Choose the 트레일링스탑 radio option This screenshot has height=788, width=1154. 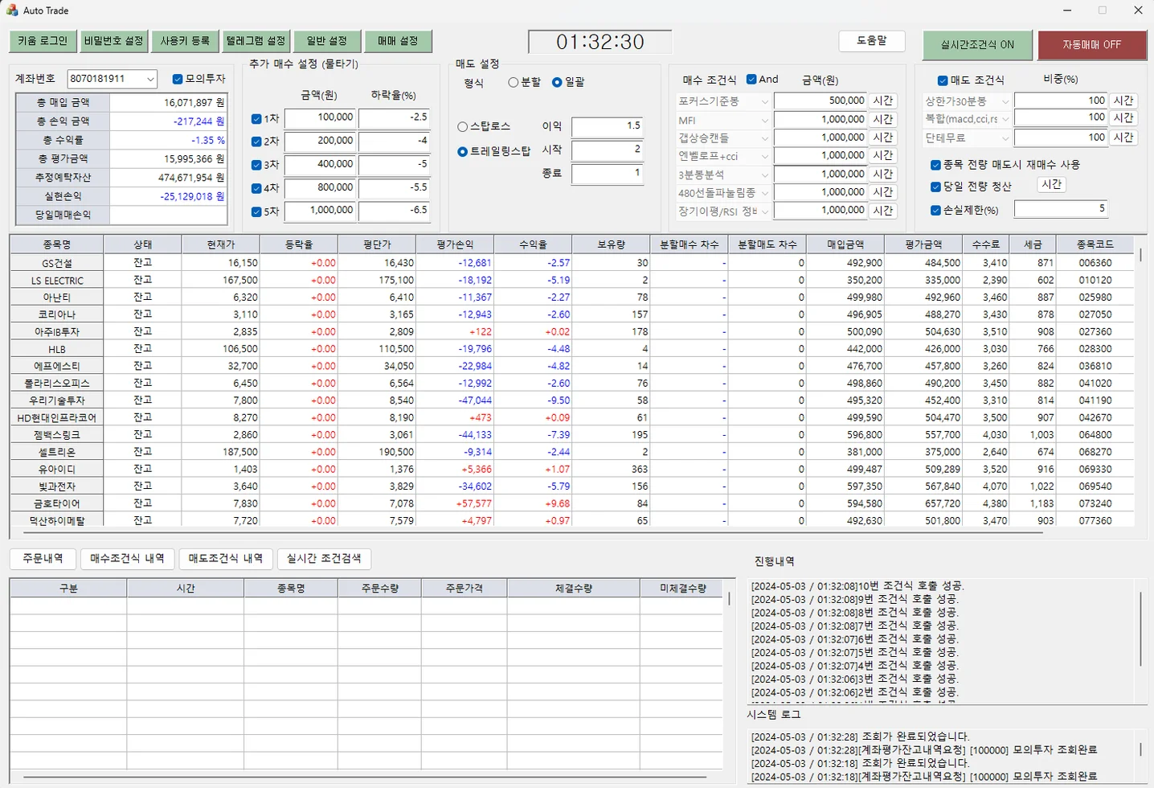coord(462,151)
